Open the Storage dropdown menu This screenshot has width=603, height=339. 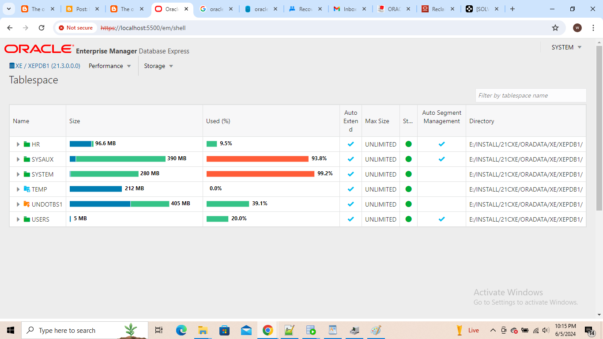tap(158, 66)
